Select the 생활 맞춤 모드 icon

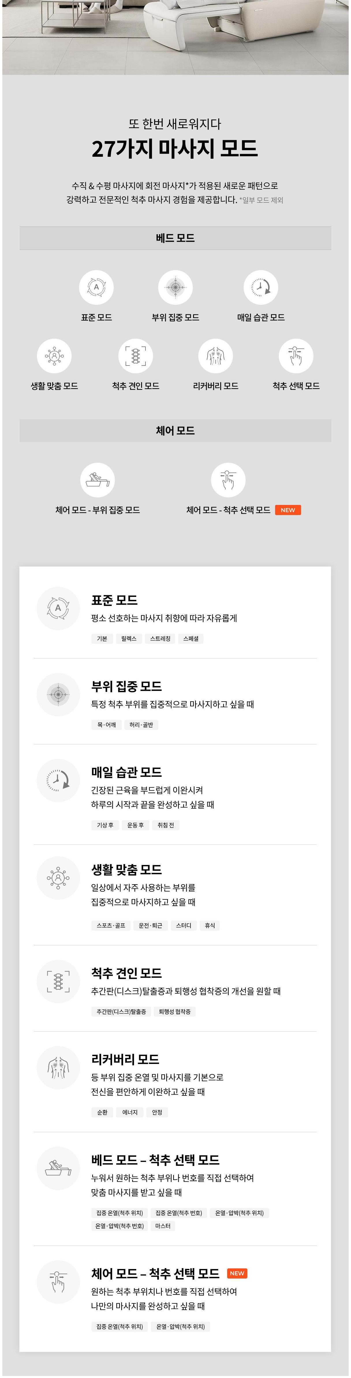54,356
